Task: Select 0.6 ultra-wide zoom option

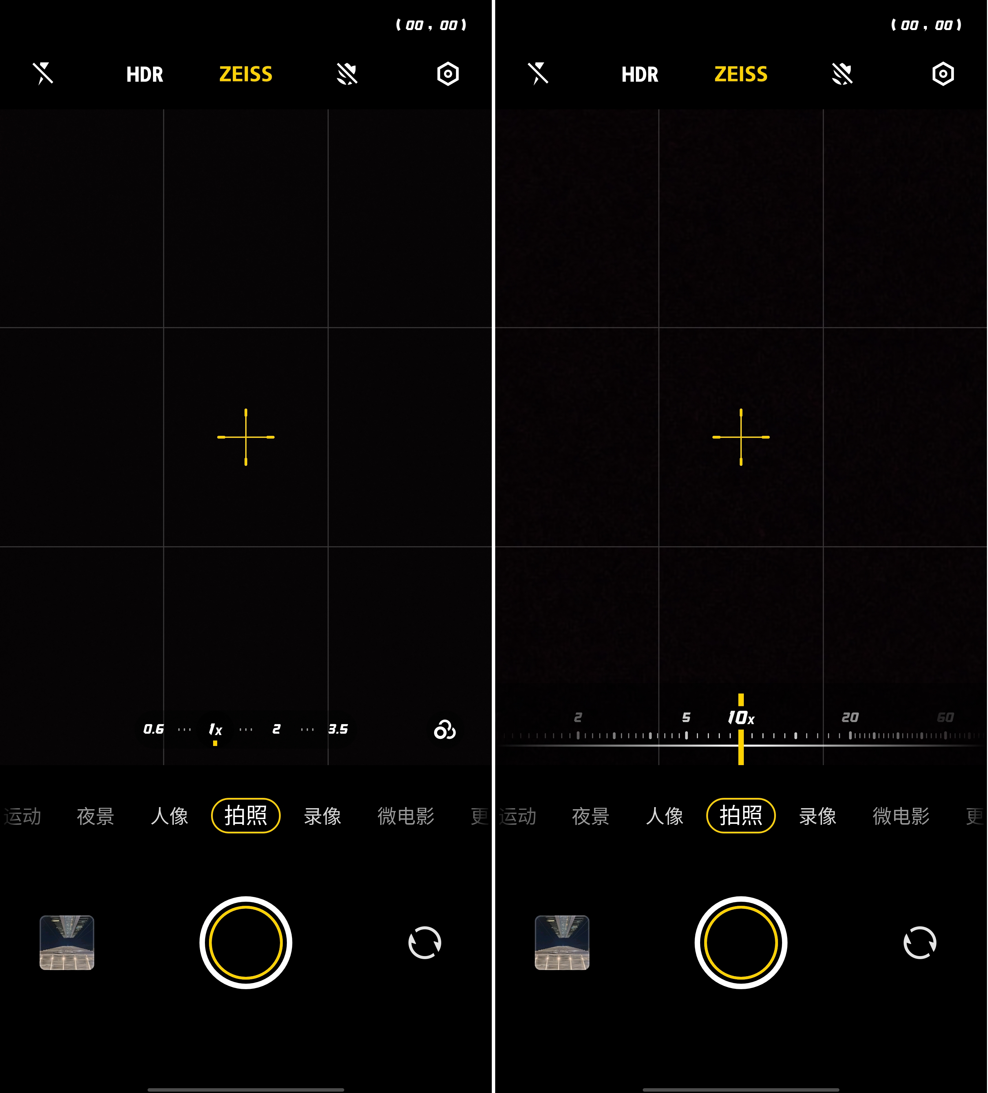Action: 153,729
